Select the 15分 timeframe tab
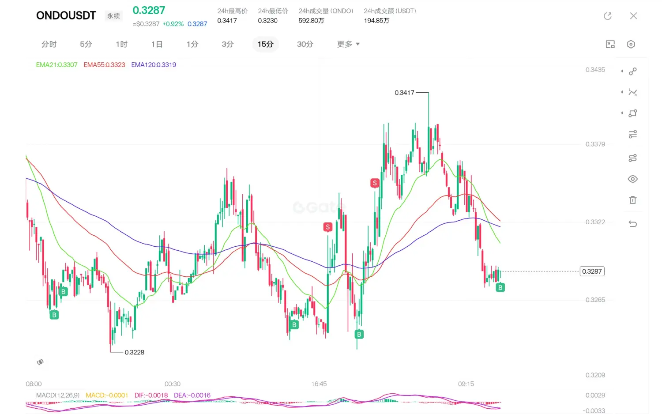This screenshot has width=662, height=414. [x=266, y=44]
